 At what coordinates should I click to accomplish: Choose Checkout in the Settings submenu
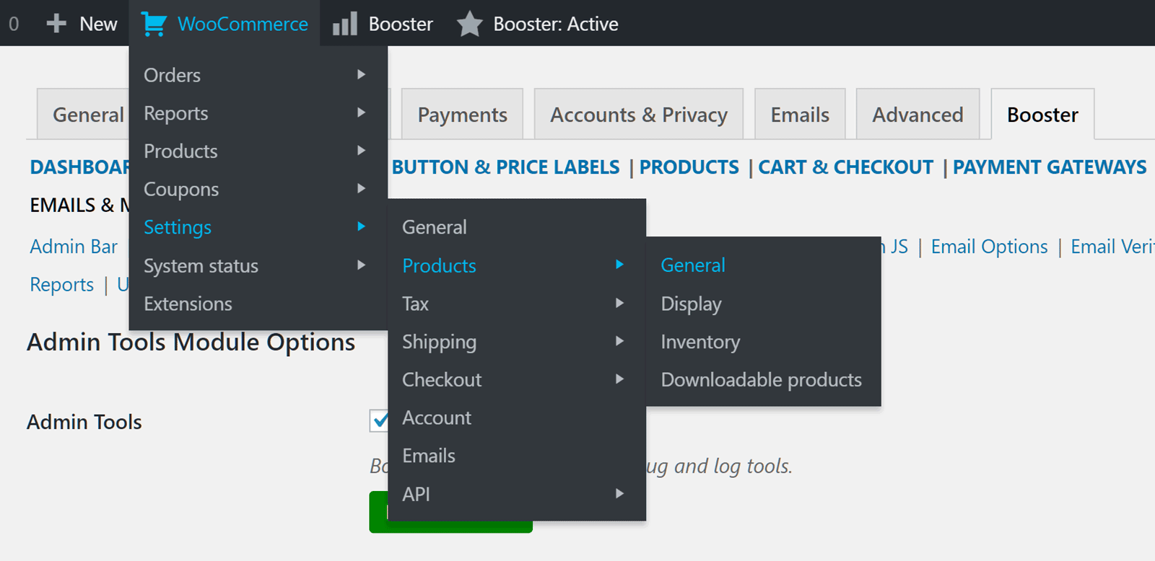[x=517, y=379]
